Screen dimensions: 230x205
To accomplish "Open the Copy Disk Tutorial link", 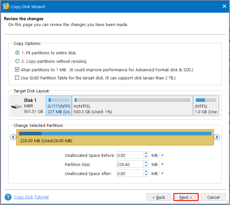I will point(31,197).
